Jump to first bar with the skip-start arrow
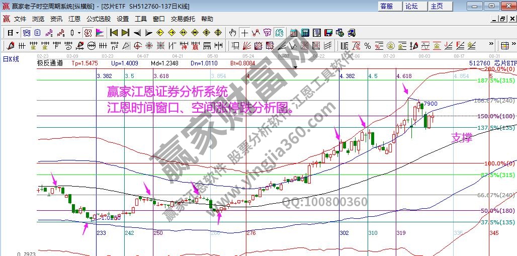 pyautogui.click(x=114, y=33)
